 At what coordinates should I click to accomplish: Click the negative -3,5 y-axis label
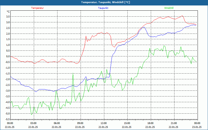coord(8,96)
